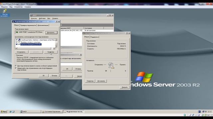The image size is (213, 119).
Task: Click the Состояние column header in DHCP
Action: 94,28
